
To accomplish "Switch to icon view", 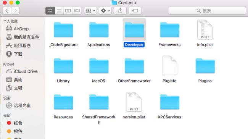I will pyautogui.click(x=50, y=11).
